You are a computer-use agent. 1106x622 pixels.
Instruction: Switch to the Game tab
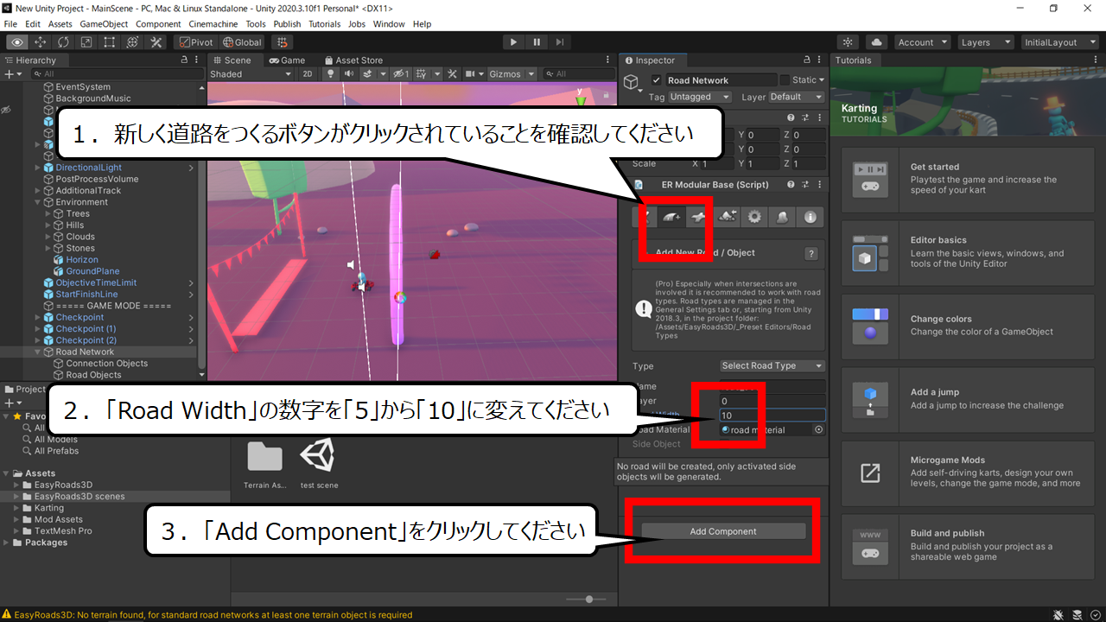287,60
